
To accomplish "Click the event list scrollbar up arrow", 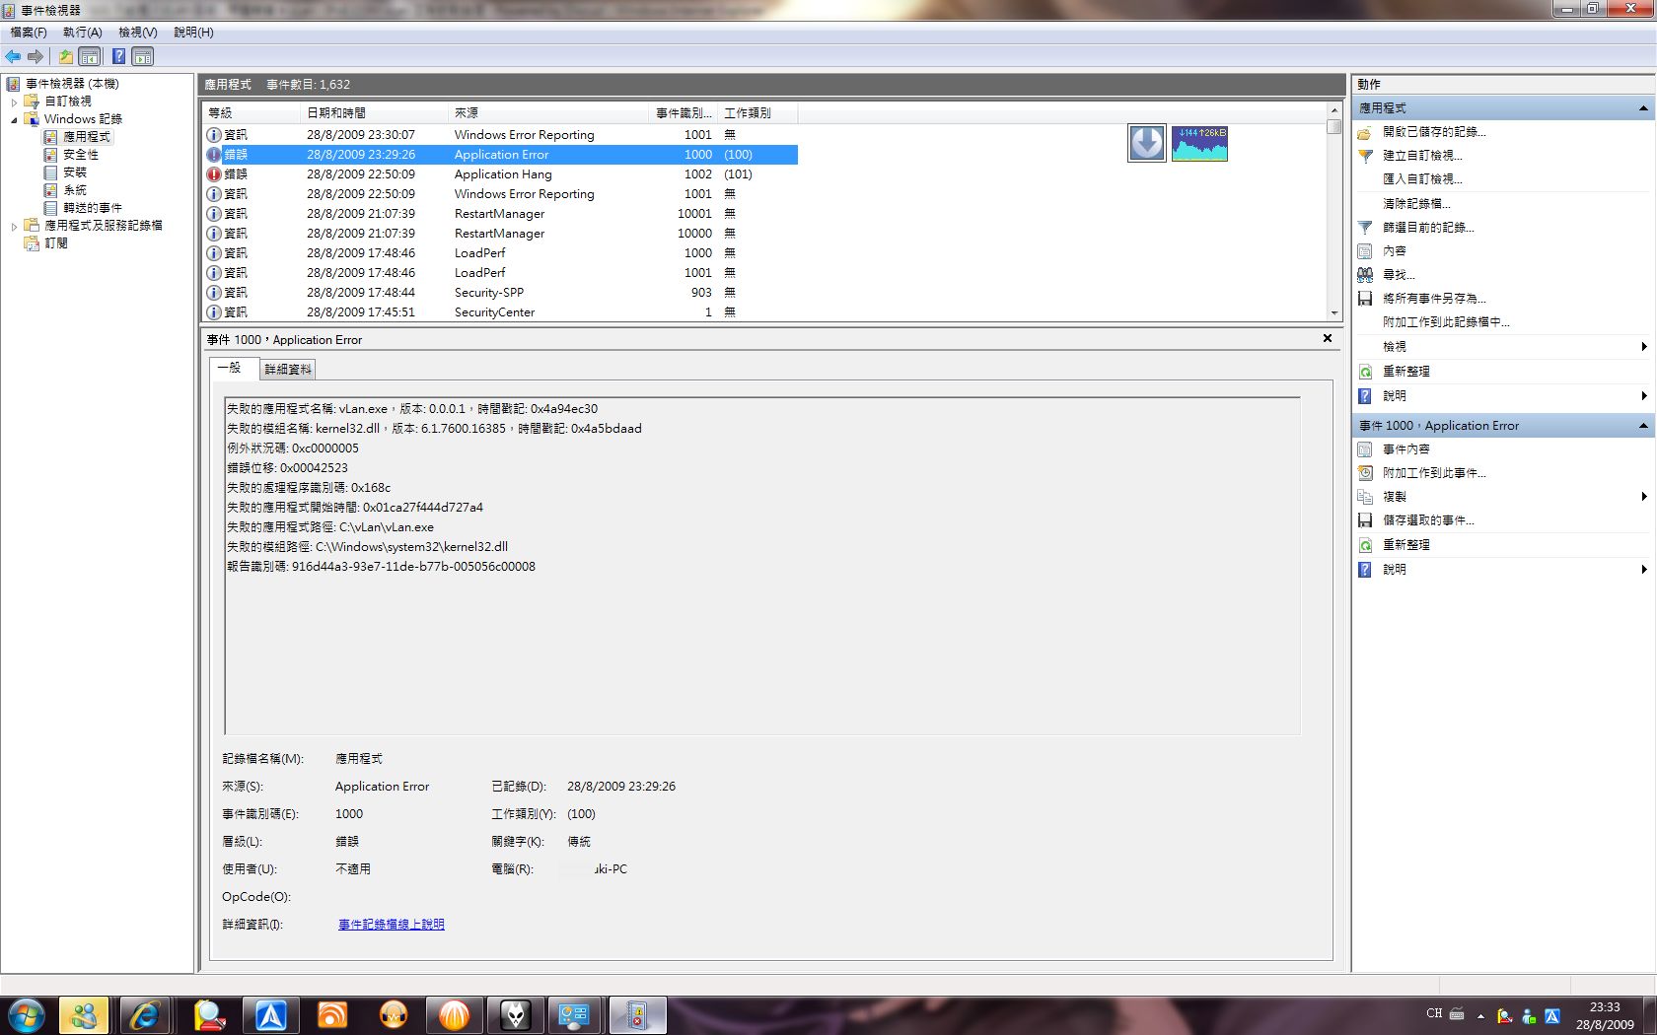I will tap(1334, 110).
